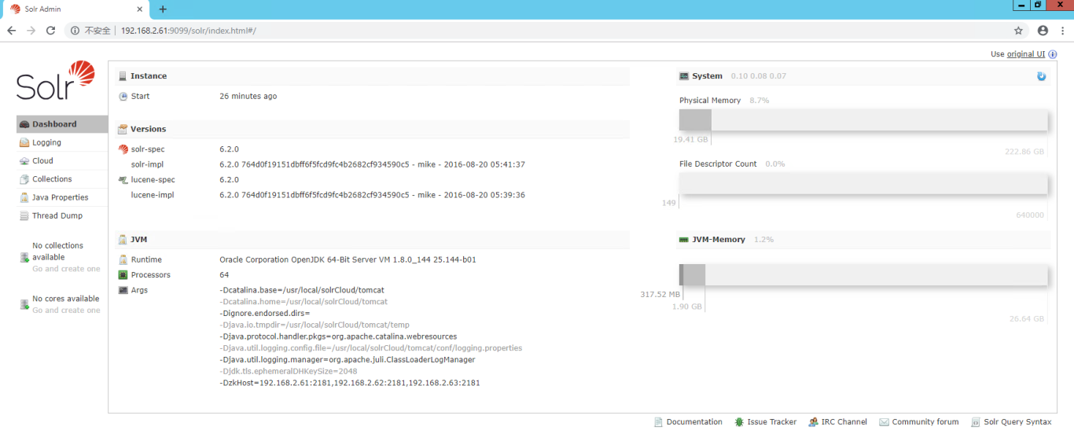
Task: Open a new browser tab
Action: (163, 9)
